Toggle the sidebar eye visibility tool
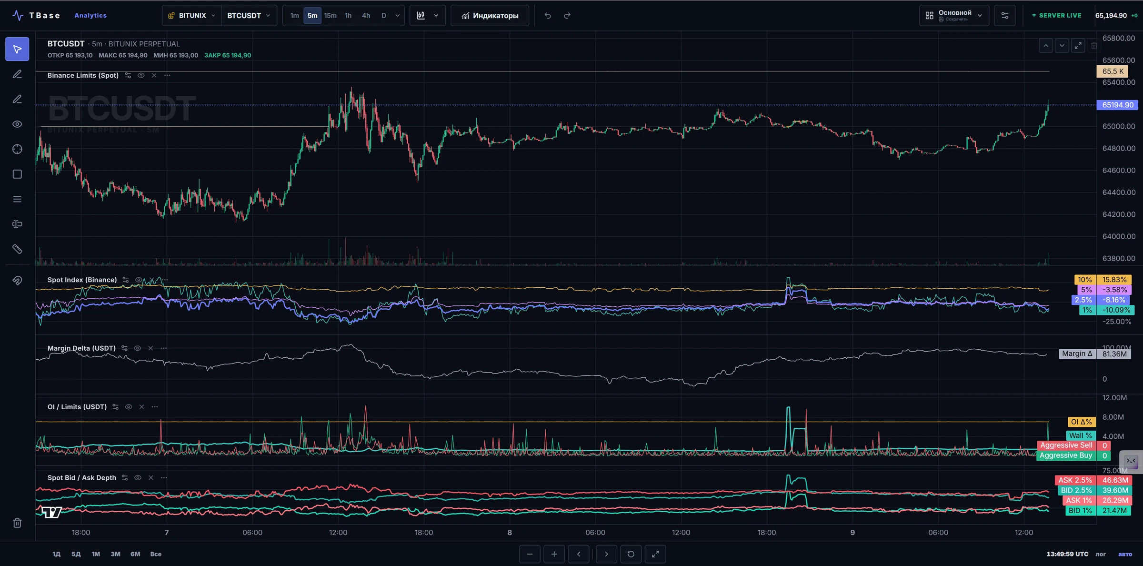This screenshot has height=566, width=1143. (x=17, y=124)
